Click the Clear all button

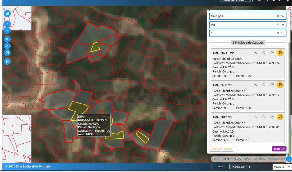[215, 149]
